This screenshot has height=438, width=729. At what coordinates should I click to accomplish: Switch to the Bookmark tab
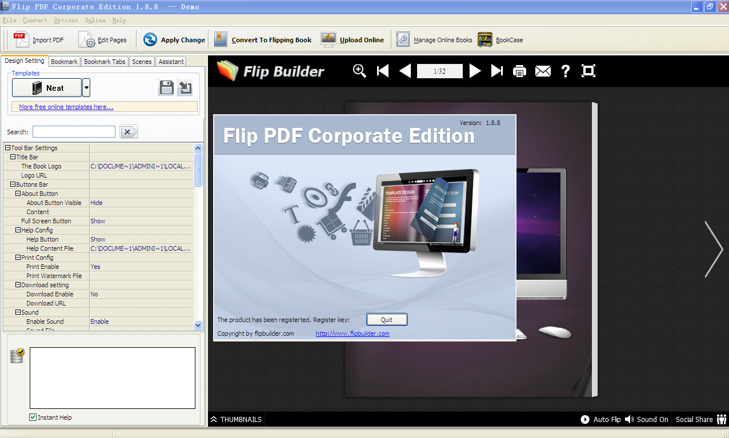click(x=64, y=61)
